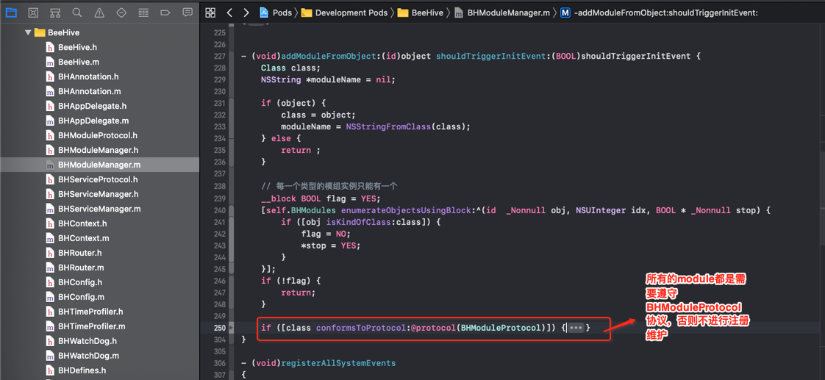The height and width of the screenshot is (380, 825).
Task: Open the Report navigator speech-bubble icon
Action: 187,12
